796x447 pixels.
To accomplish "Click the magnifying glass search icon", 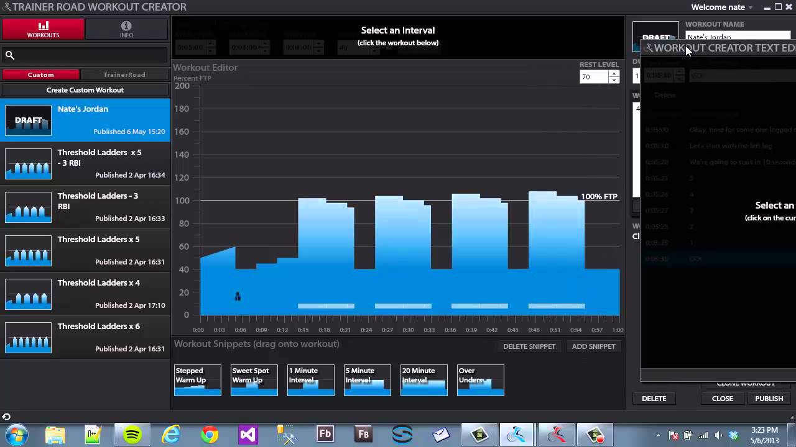I will pyautogui.click(x=10, y=55).
